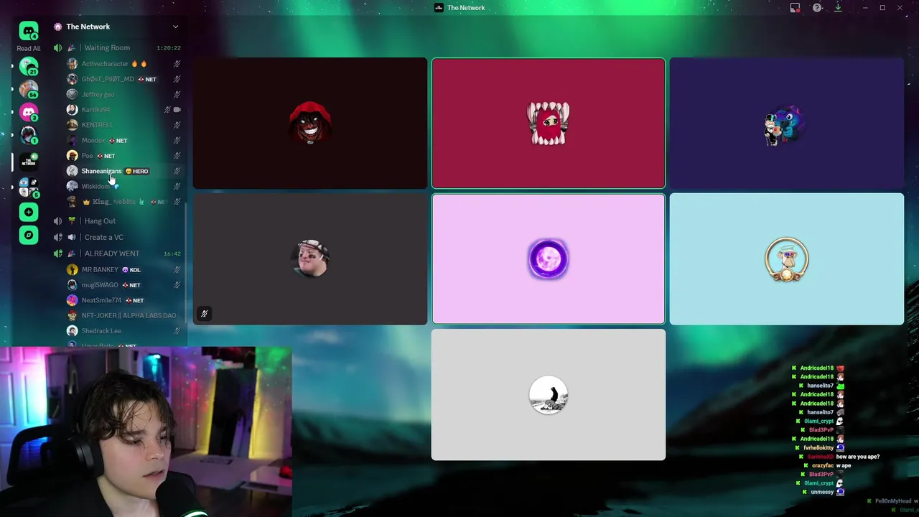Viewport: 919px width, 517px height.
Task: Click Shaneanigans avatar in voice list
Action: 72,171
